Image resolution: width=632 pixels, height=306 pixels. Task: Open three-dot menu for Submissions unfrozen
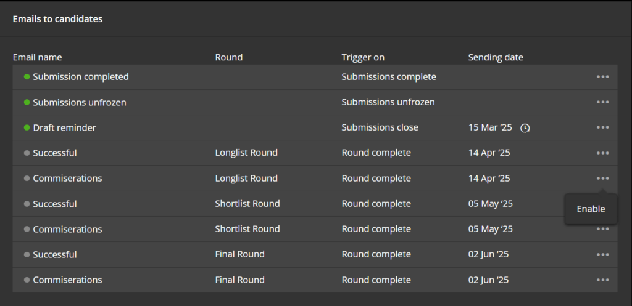602,102
